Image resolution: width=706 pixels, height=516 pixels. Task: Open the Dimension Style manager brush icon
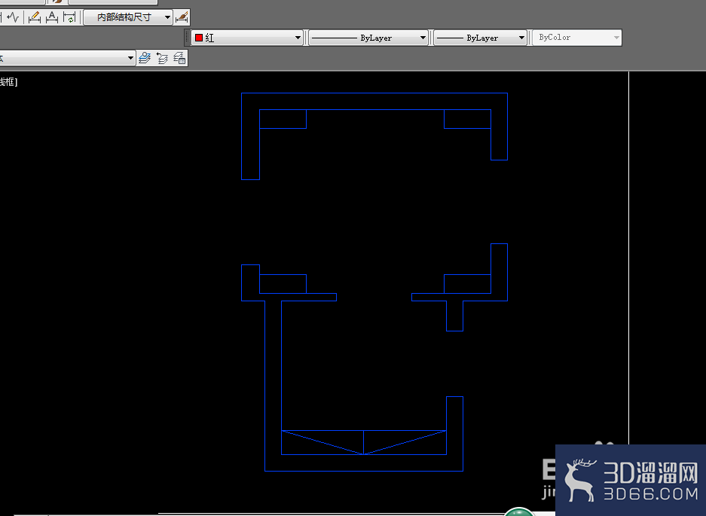click(x=182, y=17)
